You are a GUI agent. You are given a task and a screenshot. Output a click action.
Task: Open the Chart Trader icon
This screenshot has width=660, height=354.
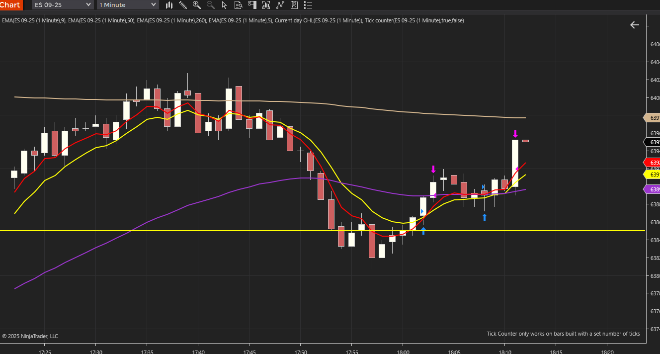point(252,5)
